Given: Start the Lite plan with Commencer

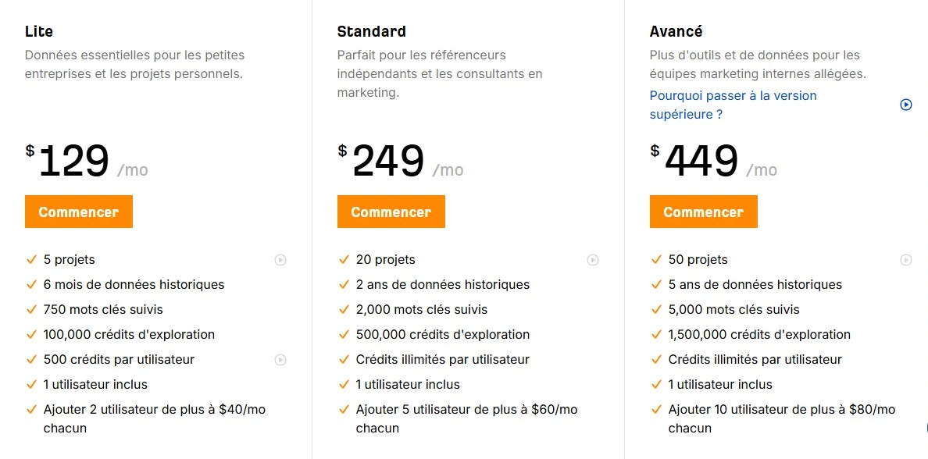Looking at the screenshot, I should click(x=79, y=212).
